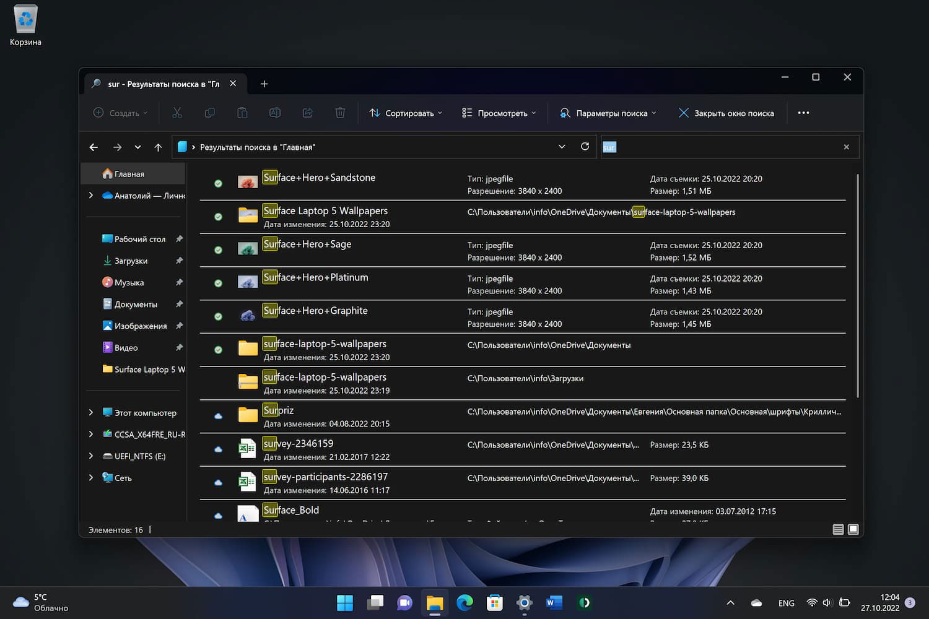Open the three-dots More options menu

tap(803, 113)
